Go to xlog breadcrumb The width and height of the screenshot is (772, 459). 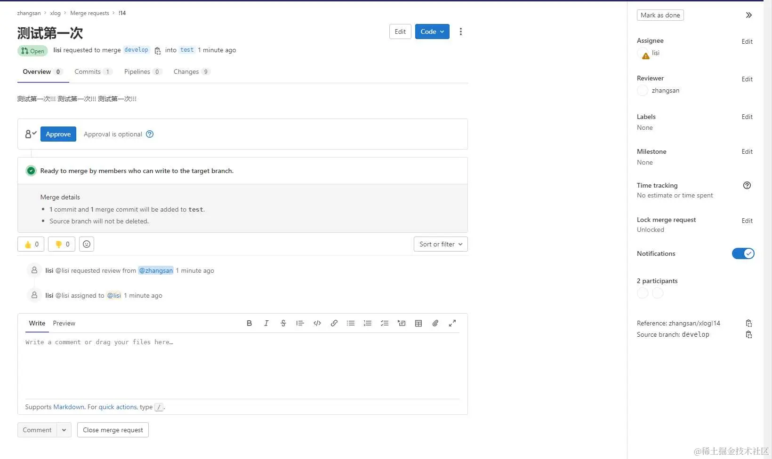click(55, 13)
